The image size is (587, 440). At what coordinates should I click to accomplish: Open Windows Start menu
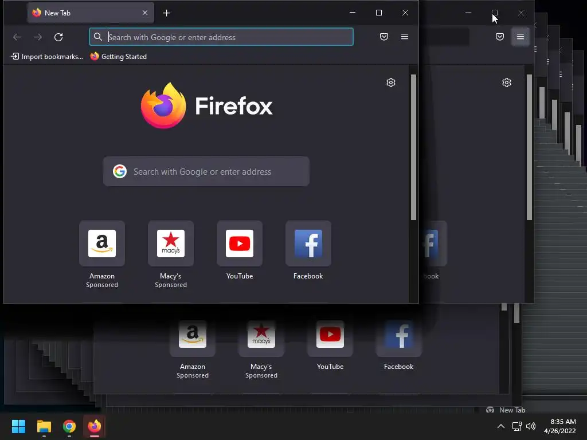(18, 426)
